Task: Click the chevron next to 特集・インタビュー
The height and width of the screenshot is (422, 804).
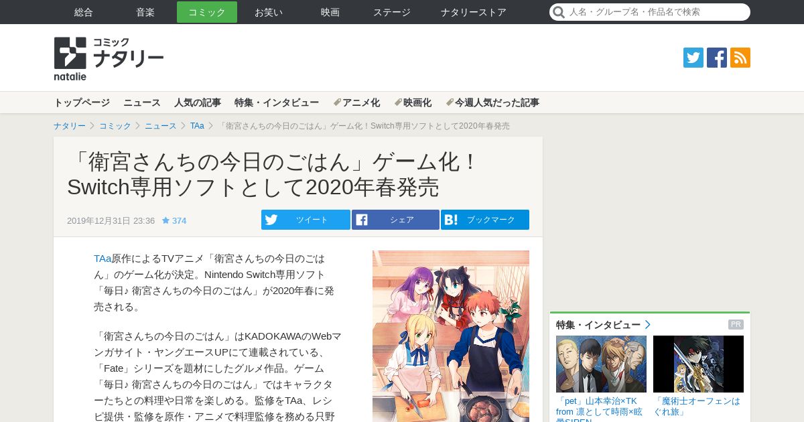Action: click(x=648, y=325)
